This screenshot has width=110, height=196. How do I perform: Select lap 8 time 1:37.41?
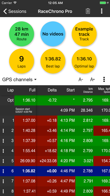[25, 191]
